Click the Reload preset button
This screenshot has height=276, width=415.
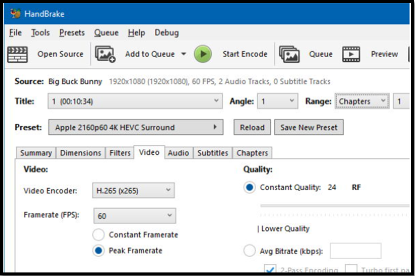click(252, 127)
